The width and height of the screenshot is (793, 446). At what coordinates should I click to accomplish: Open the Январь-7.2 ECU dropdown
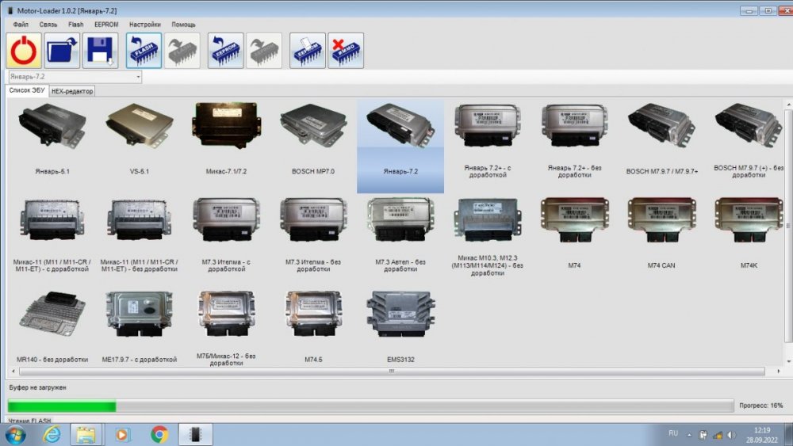pyautogui.click(x=138, y=77)
